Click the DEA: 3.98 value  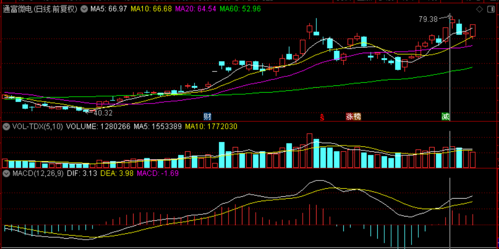point(117,174)
